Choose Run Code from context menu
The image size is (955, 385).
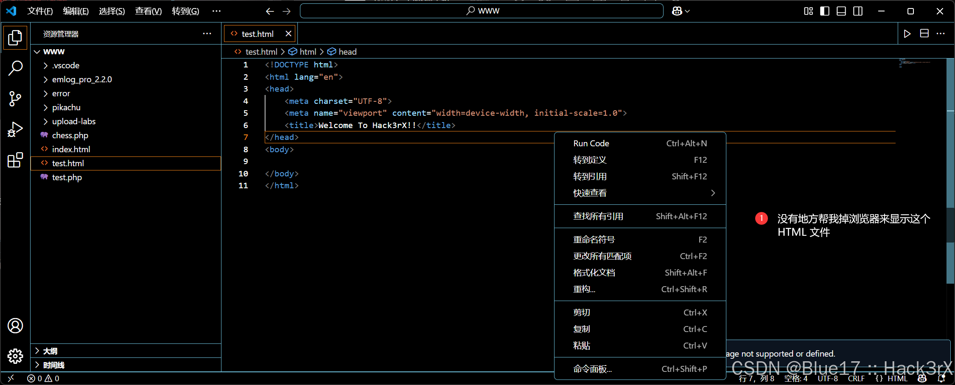pos(640,143)
